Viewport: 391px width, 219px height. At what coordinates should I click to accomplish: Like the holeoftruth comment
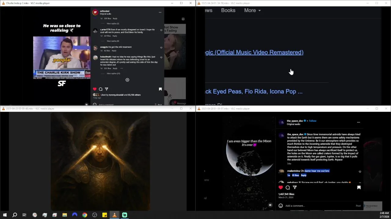pyautogui.click(x=161, y=57)
